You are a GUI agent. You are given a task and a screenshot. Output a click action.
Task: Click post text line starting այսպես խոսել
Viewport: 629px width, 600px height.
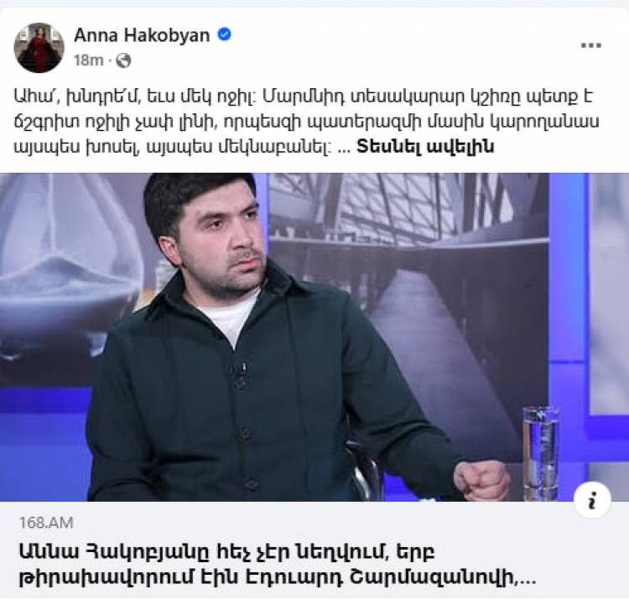click(x=254, y=147)
